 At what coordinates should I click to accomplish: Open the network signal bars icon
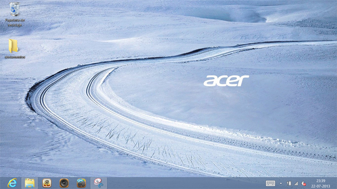[296, 183]
